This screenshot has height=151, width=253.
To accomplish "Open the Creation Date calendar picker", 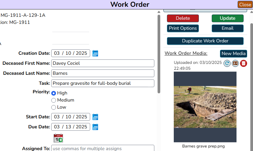I will [95, 53].
